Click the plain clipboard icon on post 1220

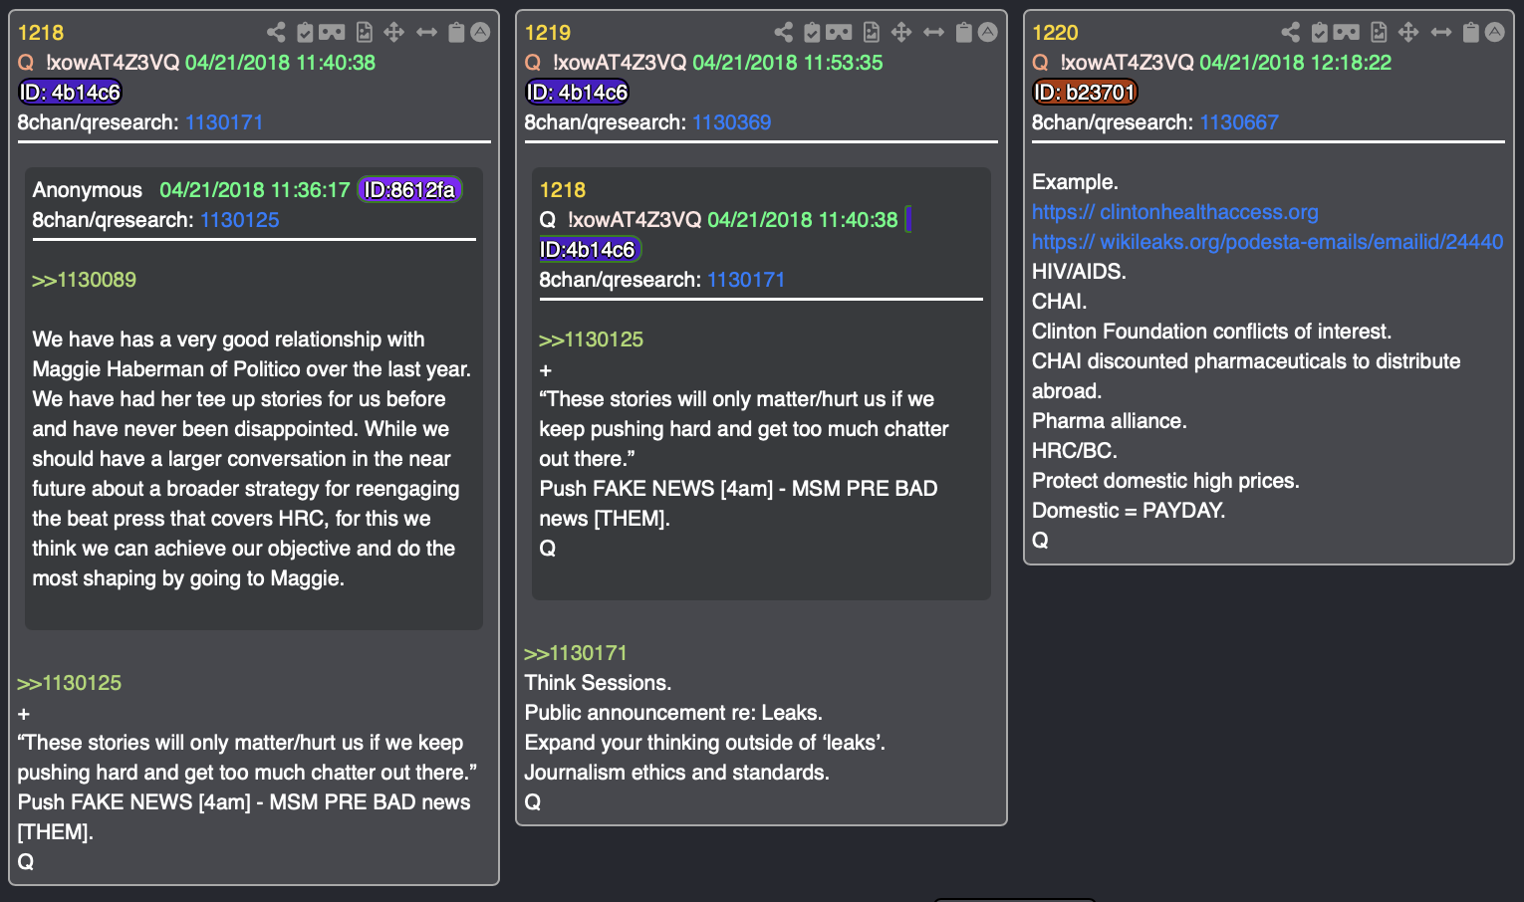(1470, 32)
